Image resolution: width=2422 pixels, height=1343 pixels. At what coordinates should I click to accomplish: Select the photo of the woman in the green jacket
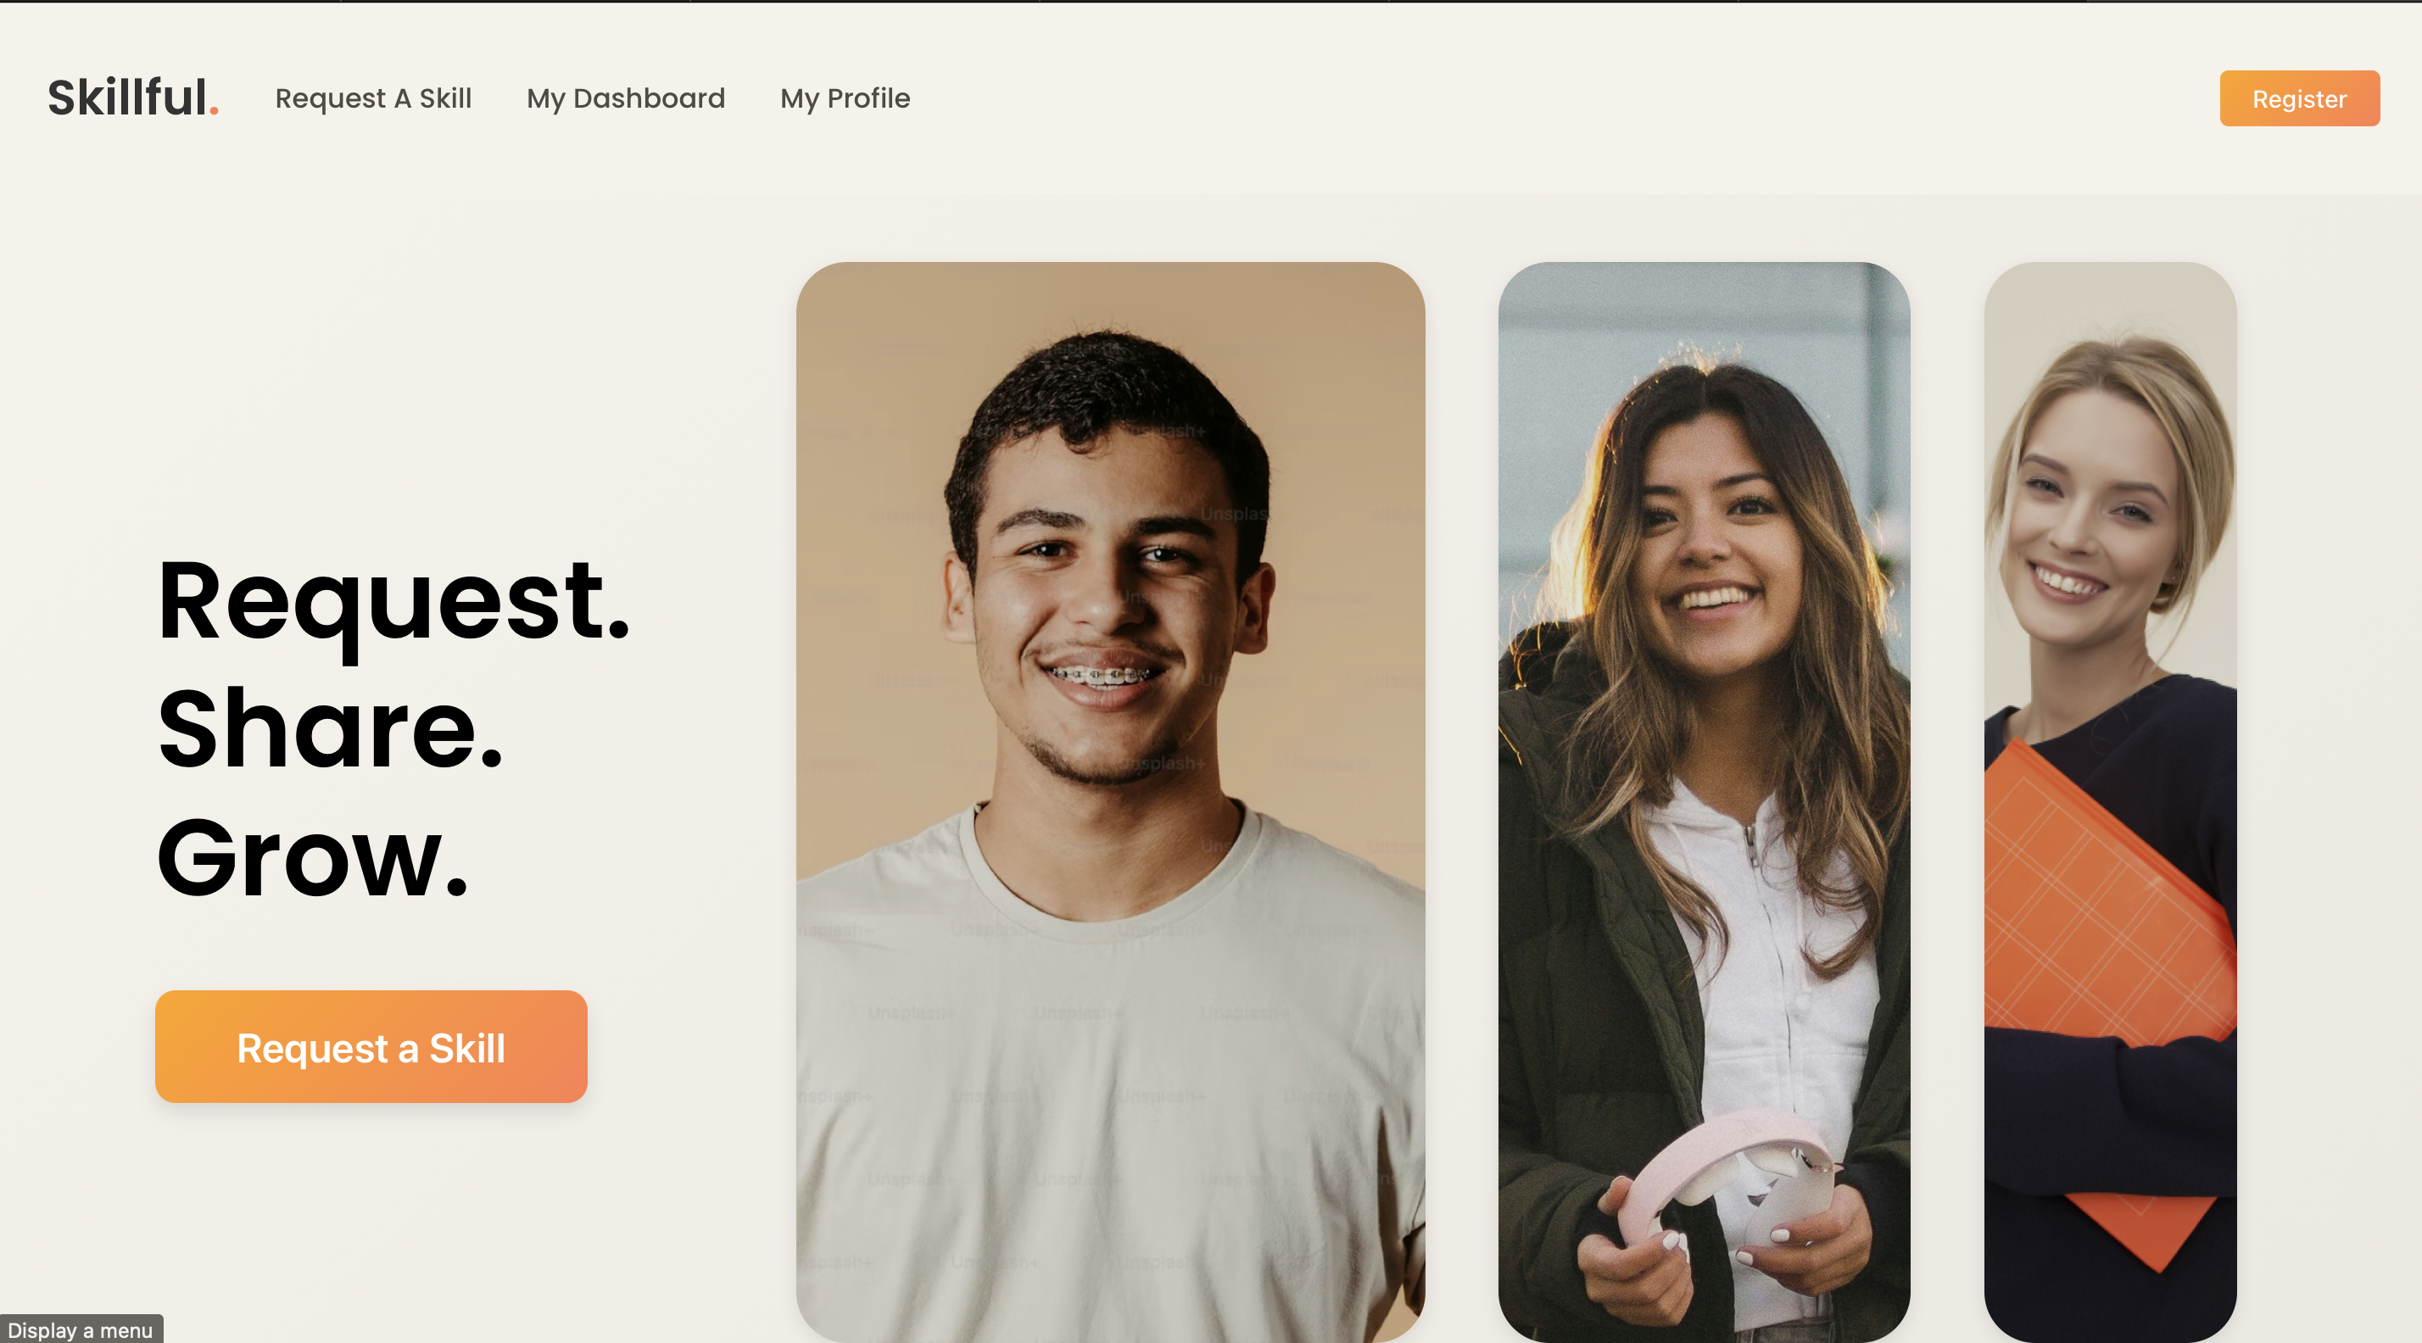(1704, 802)
